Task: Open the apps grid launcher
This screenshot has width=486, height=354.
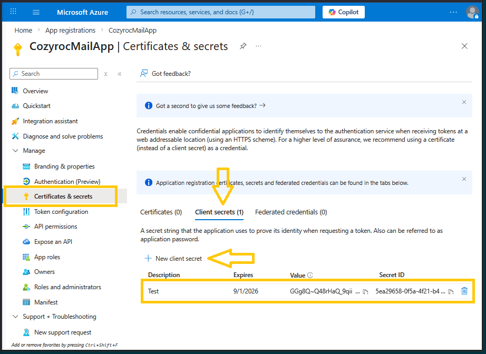Action: (x=13, y=12)
